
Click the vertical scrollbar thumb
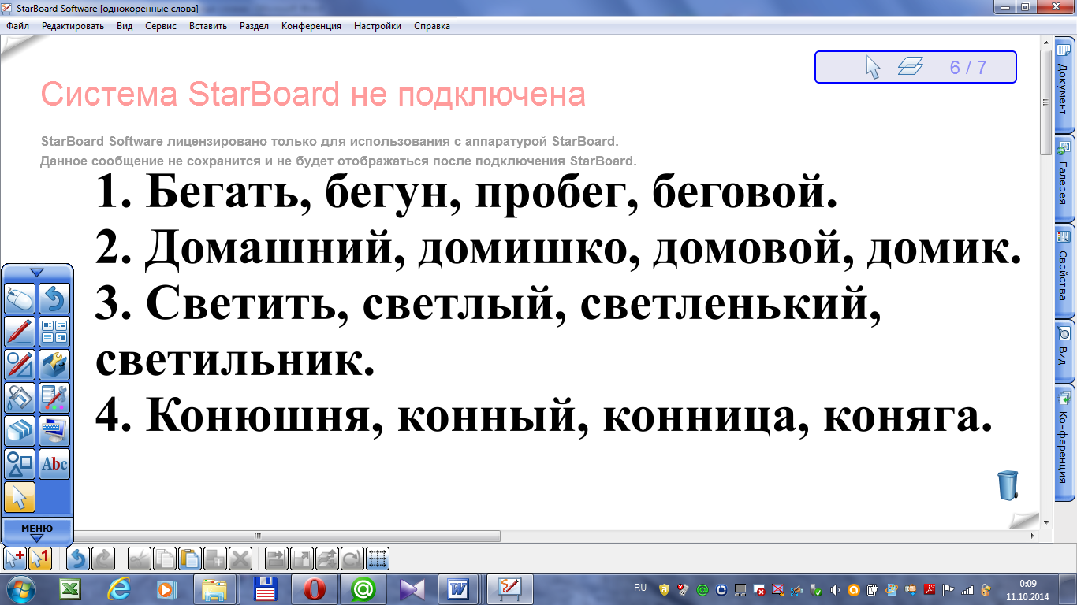pyautogui.click(x=1046, y=102)
